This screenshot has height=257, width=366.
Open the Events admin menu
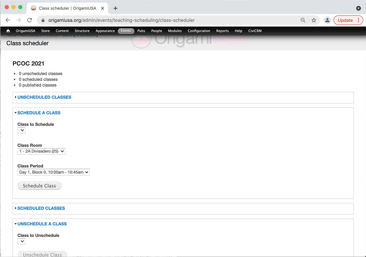126,31
